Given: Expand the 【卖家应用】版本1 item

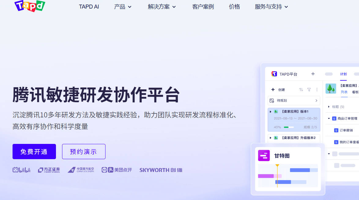Looking at the screenshot, I should (270, 112).
